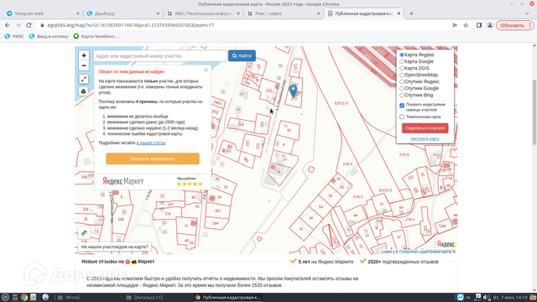Reload the current page
The height and width of the screenshot is (302, 537).
tap(29, 25)
